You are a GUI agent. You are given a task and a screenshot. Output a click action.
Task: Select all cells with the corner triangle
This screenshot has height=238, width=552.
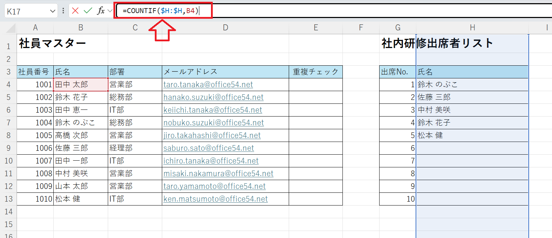[11, 28]
